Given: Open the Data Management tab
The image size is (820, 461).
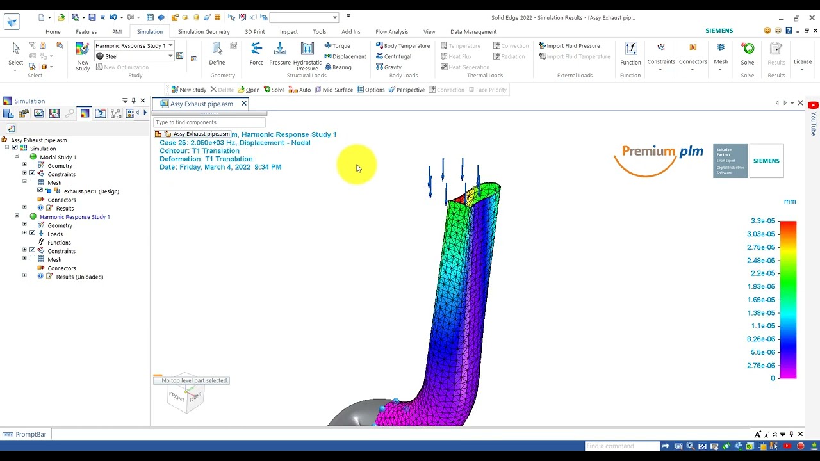Looking at the screenshot, I should coord(473,31).
